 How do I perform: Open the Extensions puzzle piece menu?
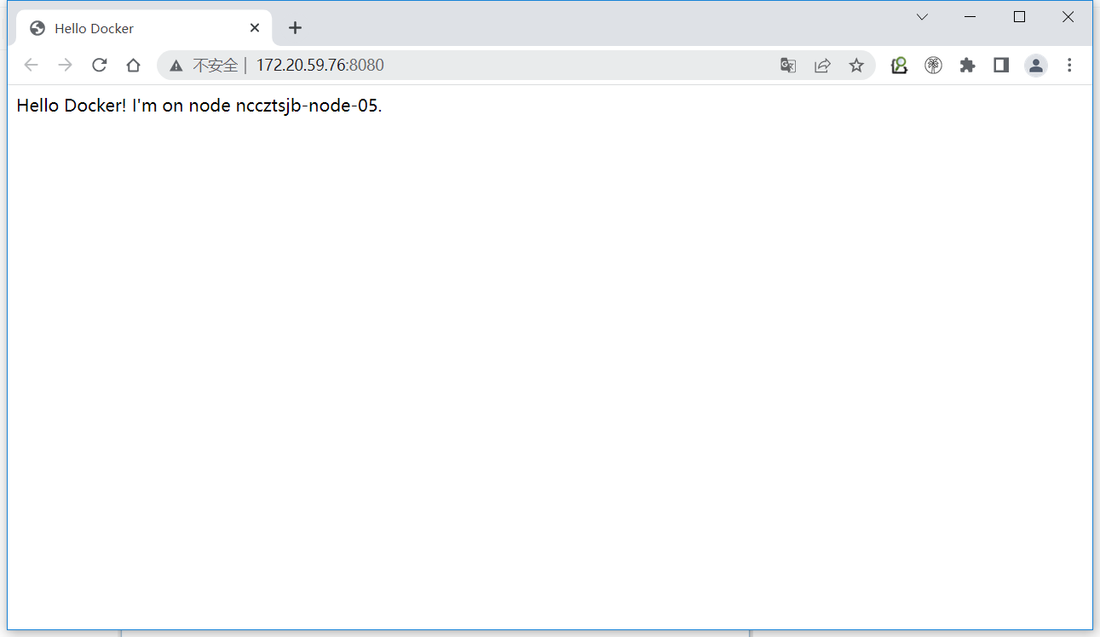tap(967, 66)
